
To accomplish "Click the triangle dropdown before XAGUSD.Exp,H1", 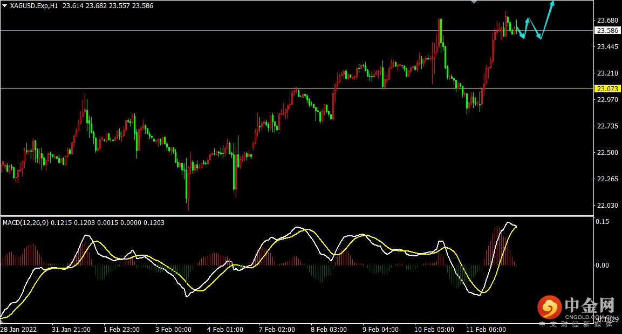I will (x=4, y=5).
